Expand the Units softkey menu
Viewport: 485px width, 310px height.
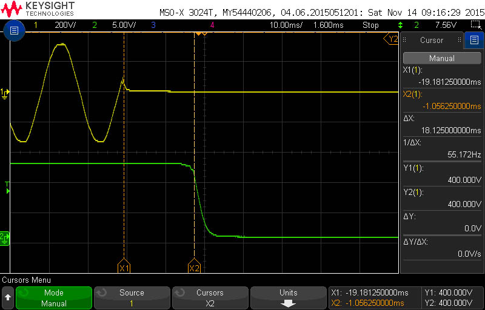[289, 298]
